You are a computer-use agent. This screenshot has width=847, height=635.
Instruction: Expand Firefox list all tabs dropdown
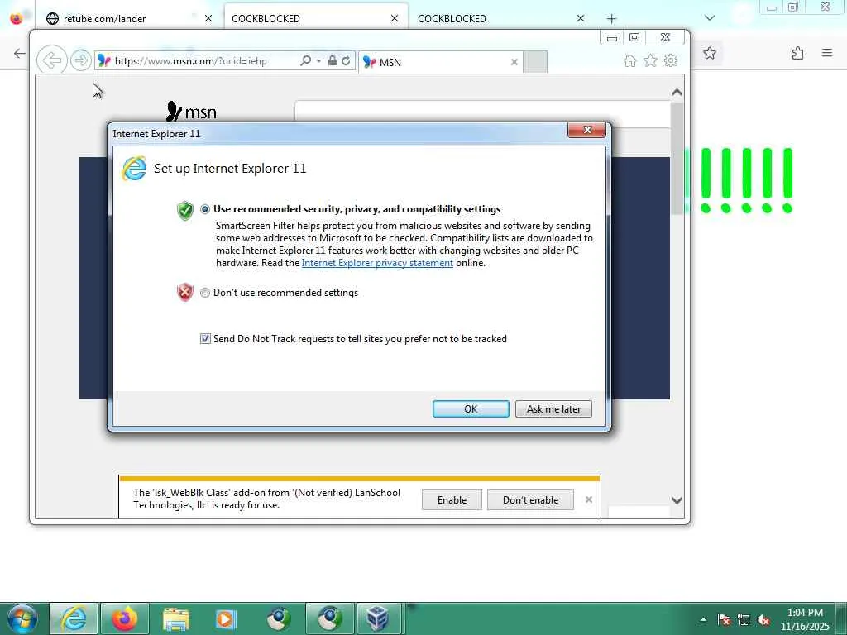click(x=710, y=18)
